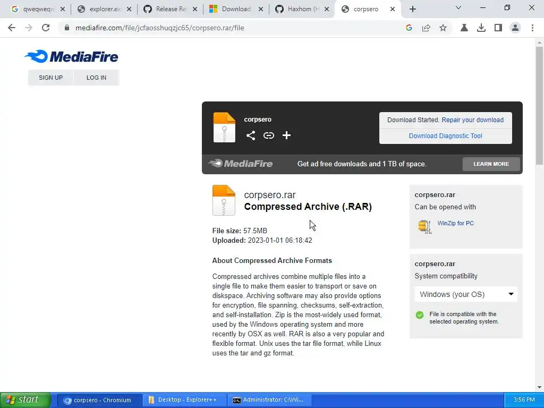Click the MediaFire logo in promo banner
This screenshot has width=544, height=408.
click(x=241, y=164)
